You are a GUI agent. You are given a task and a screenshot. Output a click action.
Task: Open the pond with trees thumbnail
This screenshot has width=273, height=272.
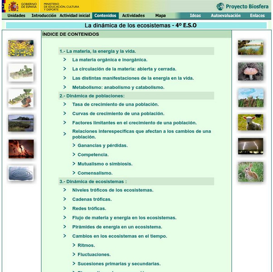[250, 48]
